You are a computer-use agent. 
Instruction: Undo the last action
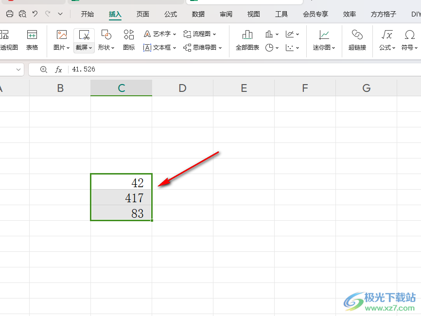tap(35, 14)
